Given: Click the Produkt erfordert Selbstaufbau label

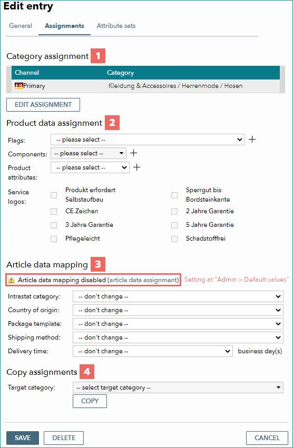Looking at the screenshot, I should (91, 195).
